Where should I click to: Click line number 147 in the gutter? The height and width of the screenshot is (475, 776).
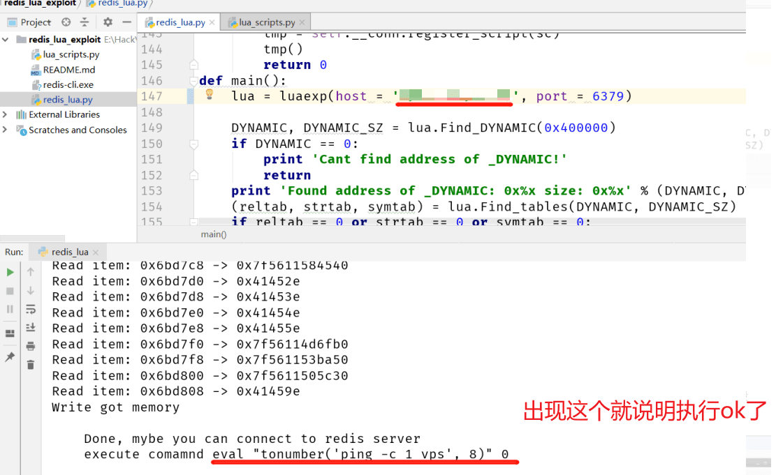tap(152, 96)
